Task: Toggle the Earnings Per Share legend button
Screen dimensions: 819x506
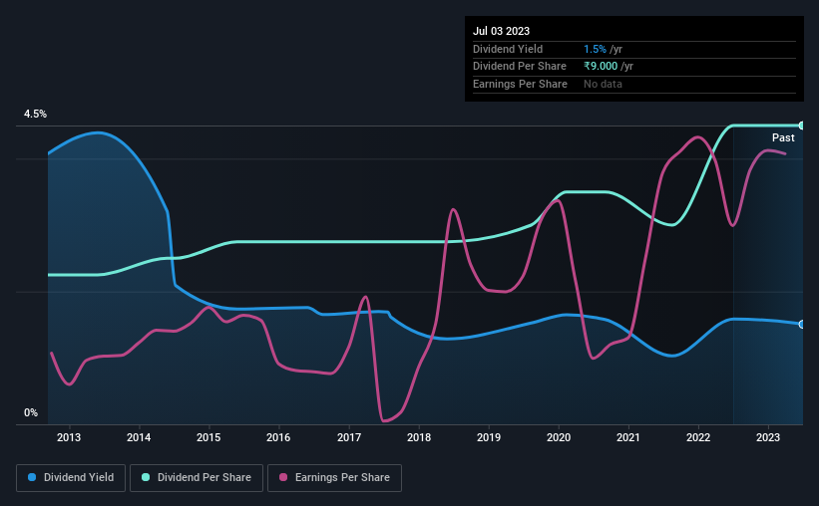Action: pos(334,478)
